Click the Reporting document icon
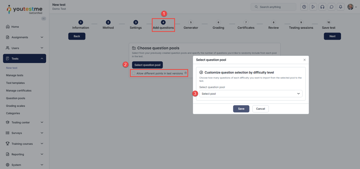 click(8, 154)
